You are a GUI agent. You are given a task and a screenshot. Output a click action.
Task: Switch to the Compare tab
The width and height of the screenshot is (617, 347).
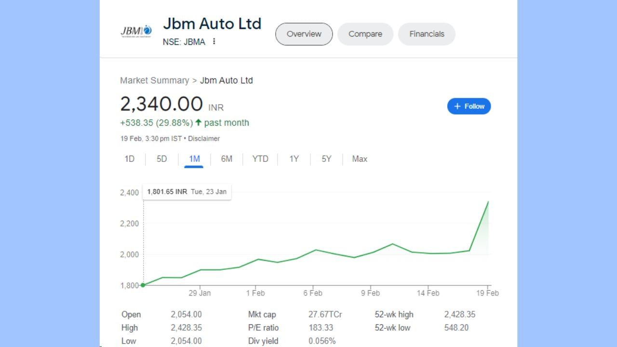tap(365, 34)
